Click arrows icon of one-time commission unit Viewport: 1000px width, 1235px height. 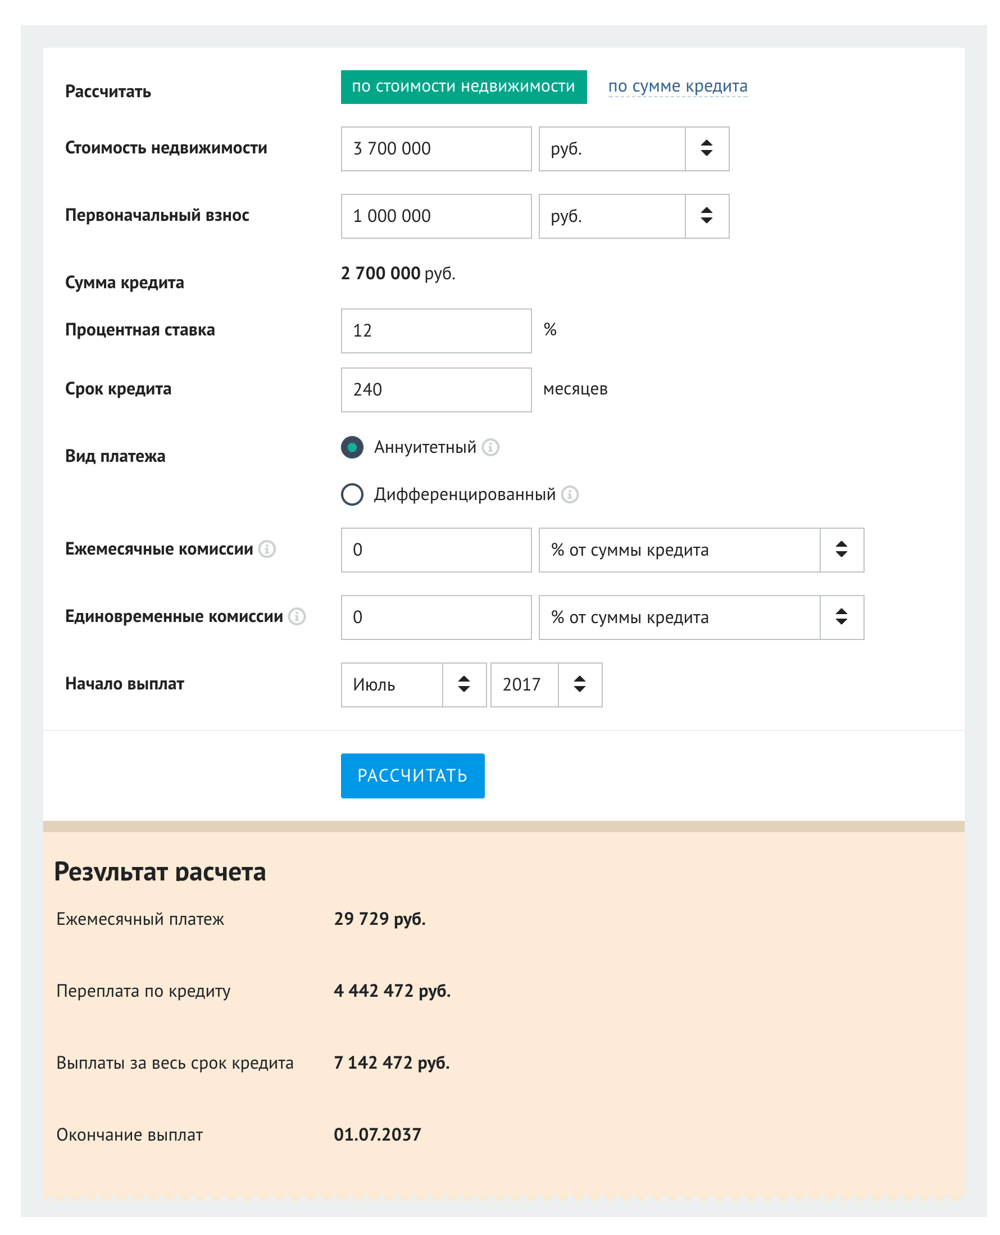tap(842, 617)
